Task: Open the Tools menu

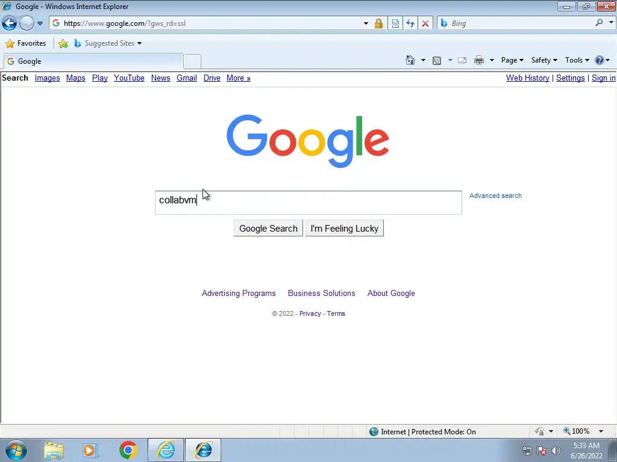Action: pos(577,60)
